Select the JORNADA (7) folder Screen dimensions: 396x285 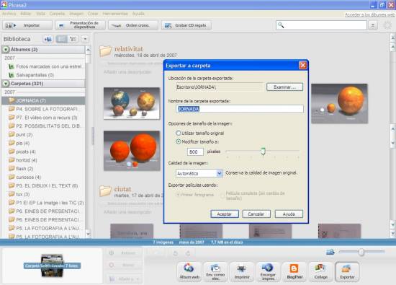tap(43, 101)
